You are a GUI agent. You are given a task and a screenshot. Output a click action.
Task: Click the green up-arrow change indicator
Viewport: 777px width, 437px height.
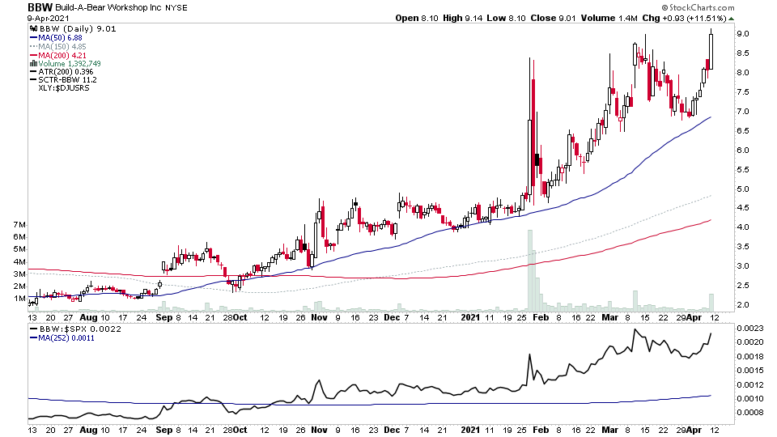pyautogui.click(x=732, y=19)
